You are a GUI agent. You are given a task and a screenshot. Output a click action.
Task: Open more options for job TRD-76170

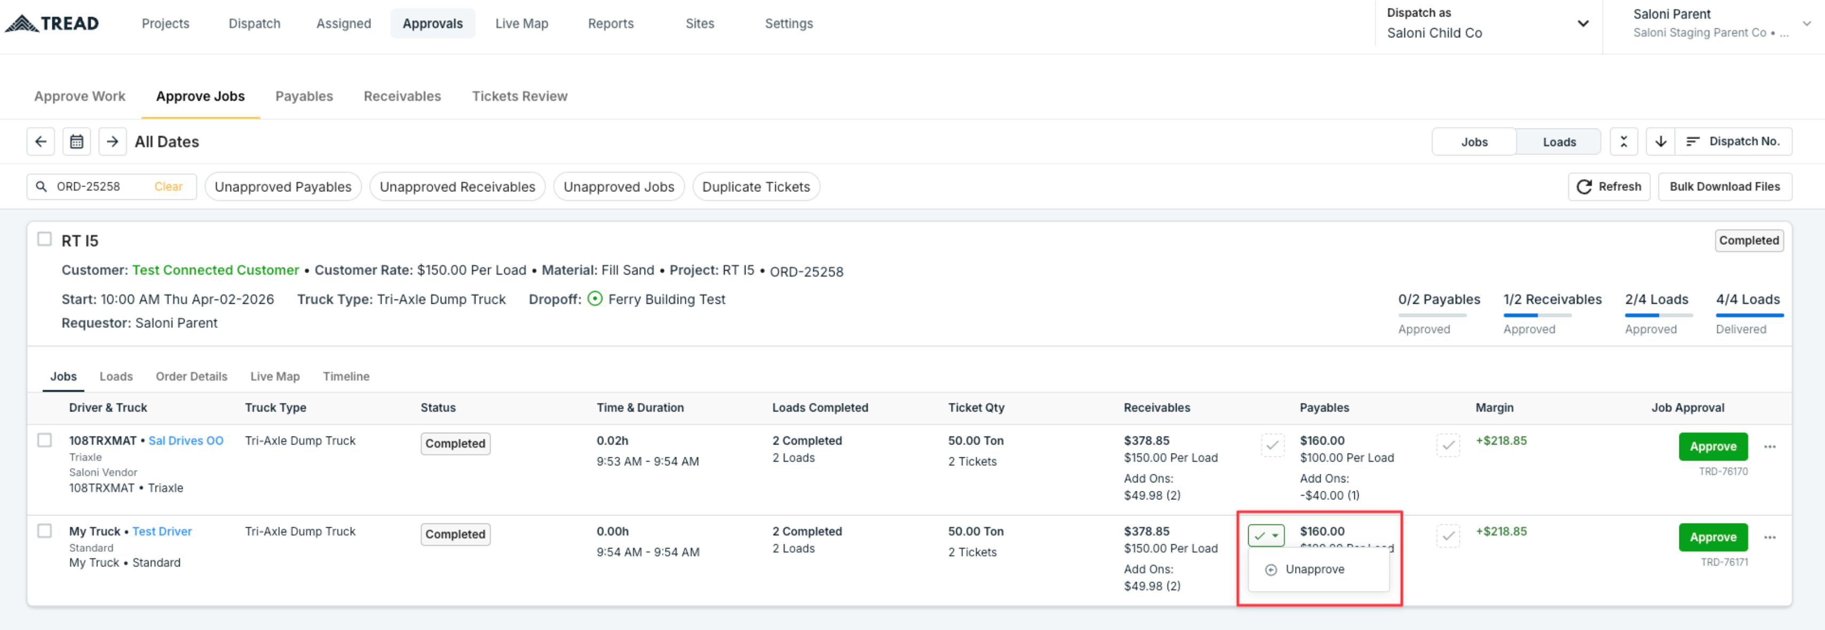(1770, 447)
